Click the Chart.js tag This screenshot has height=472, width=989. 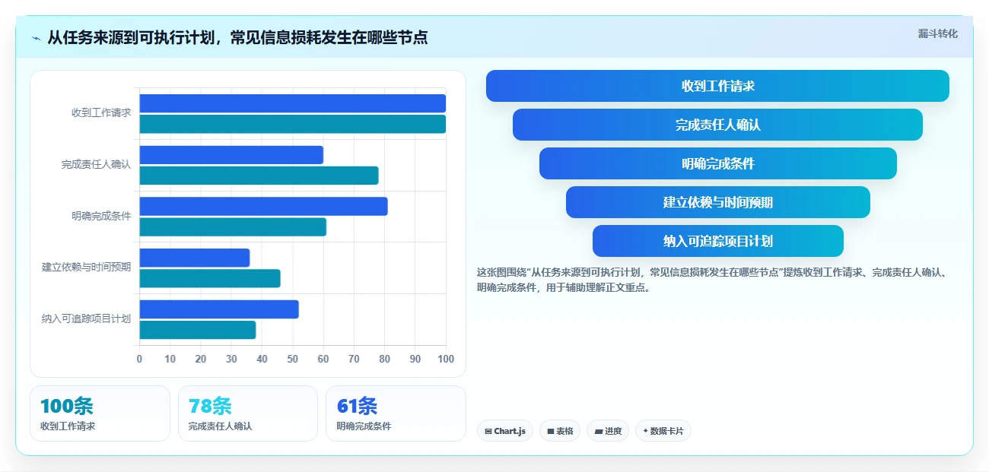(x=505, y=431)
